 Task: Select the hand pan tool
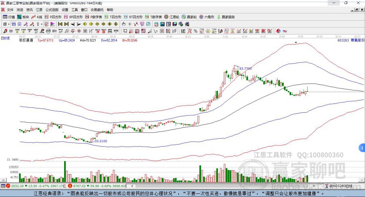click(124, 24)
